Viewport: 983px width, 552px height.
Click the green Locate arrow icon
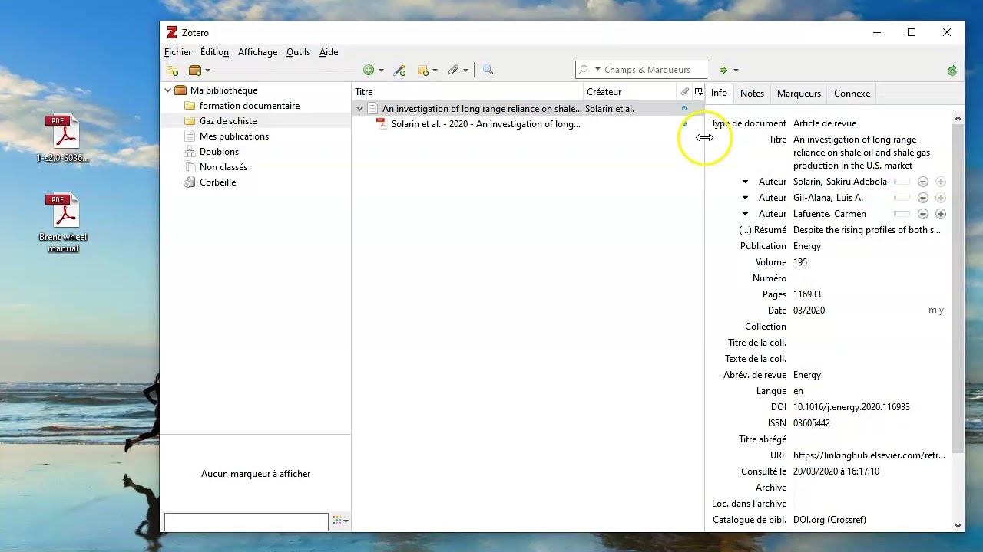point(723,70)
